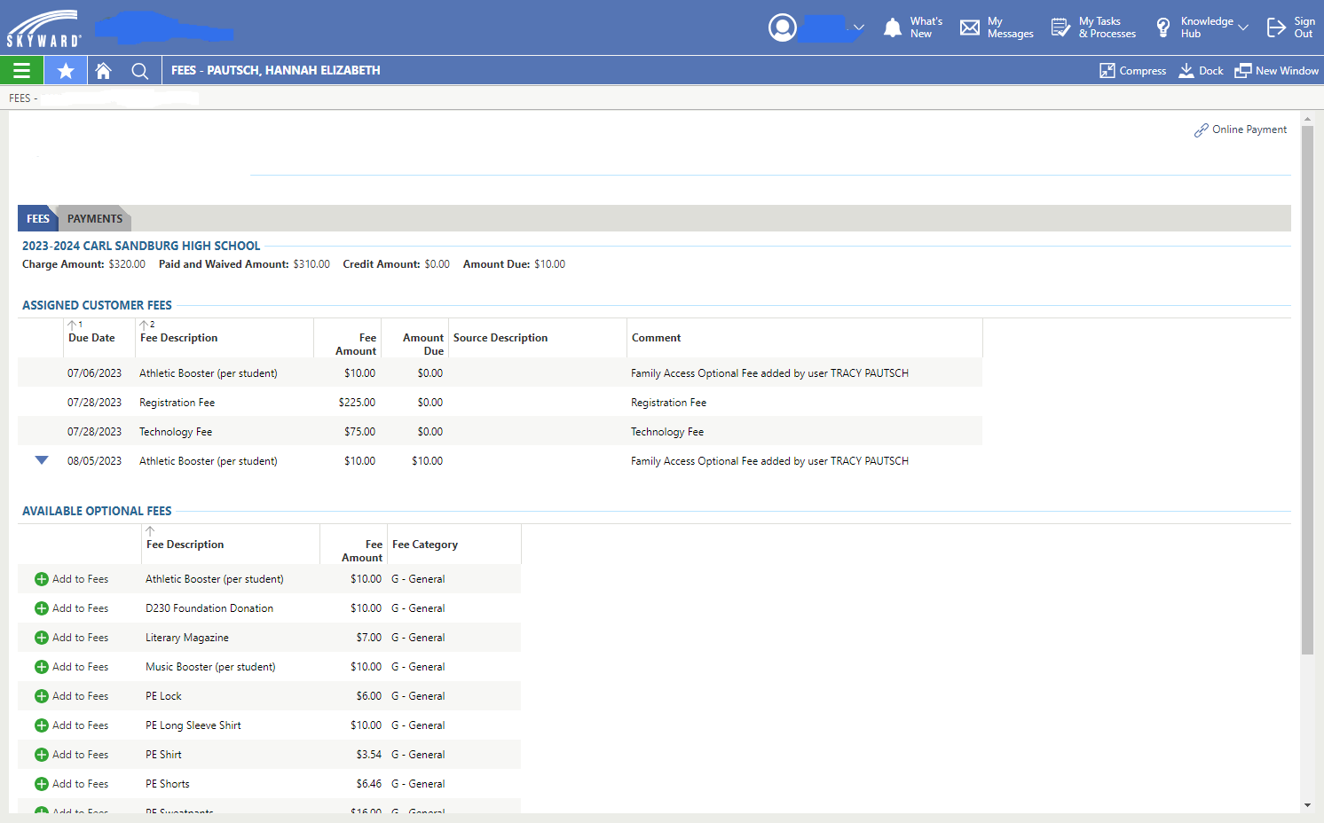Open the green hamburger main menu
This screenshot has height=823, width=1324.
pyautogui.click(x=21, y=71)
